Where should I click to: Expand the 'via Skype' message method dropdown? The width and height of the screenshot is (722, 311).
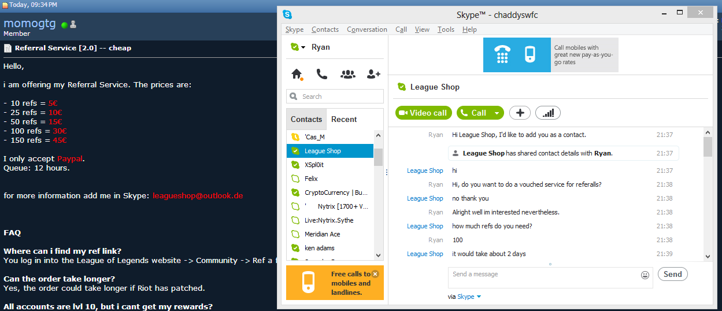tap(479, 297)
